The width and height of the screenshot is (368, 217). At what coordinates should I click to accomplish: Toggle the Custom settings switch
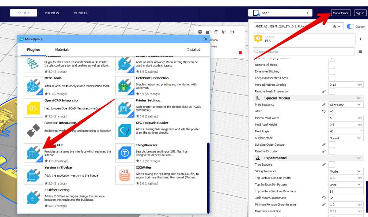click(x=350, y=26)
